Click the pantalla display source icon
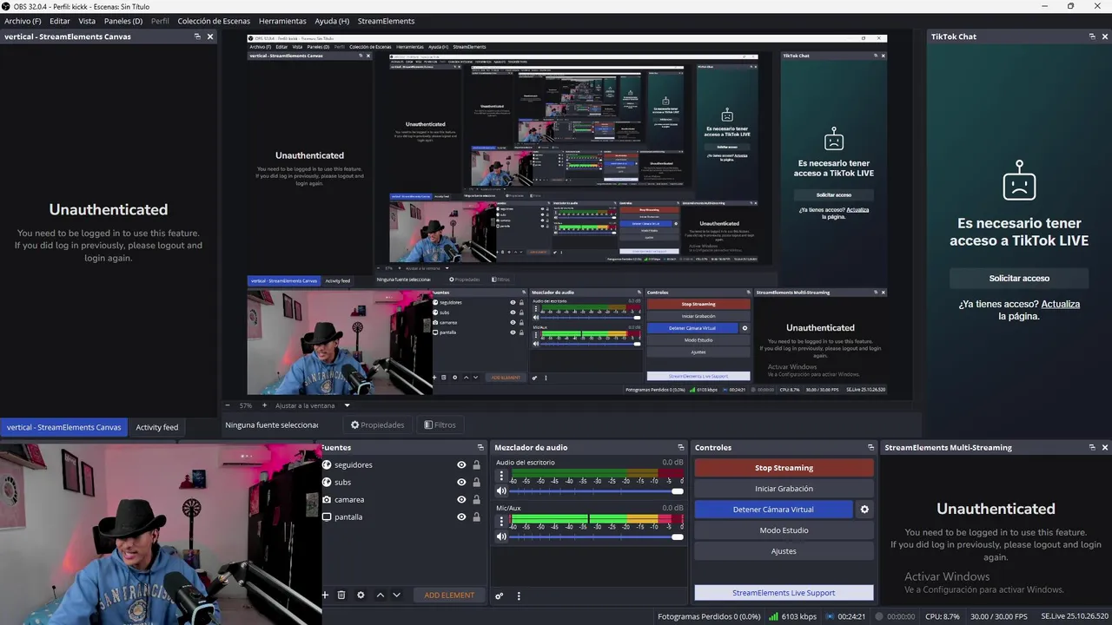Viewport: 1112px width, 625px height. click(327, 517)
